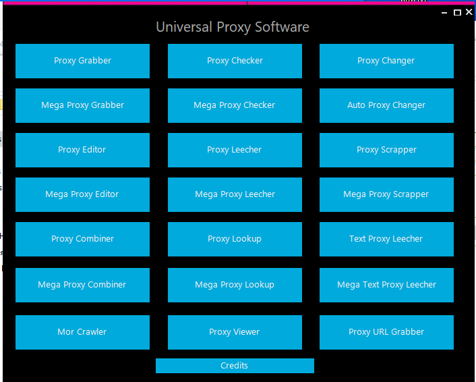
Task: Launch Proxy Leecher
Action: click(x=235, y=150)
